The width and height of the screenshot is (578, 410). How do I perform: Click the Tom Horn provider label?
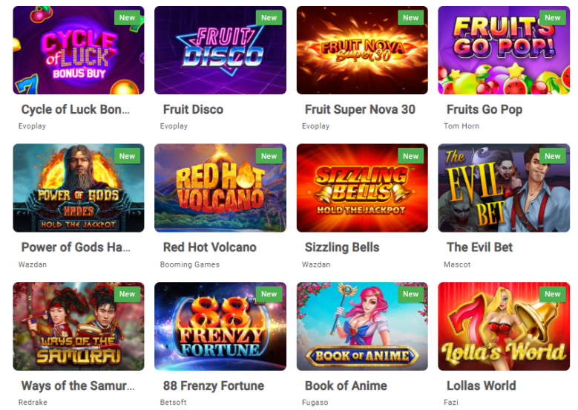462,126
